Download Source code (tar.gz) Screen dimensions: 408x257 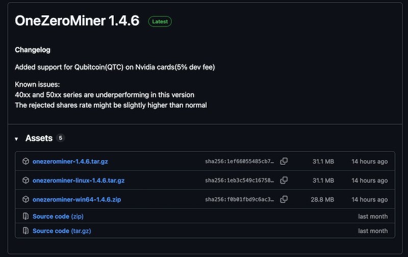click(x=62, y=230)
